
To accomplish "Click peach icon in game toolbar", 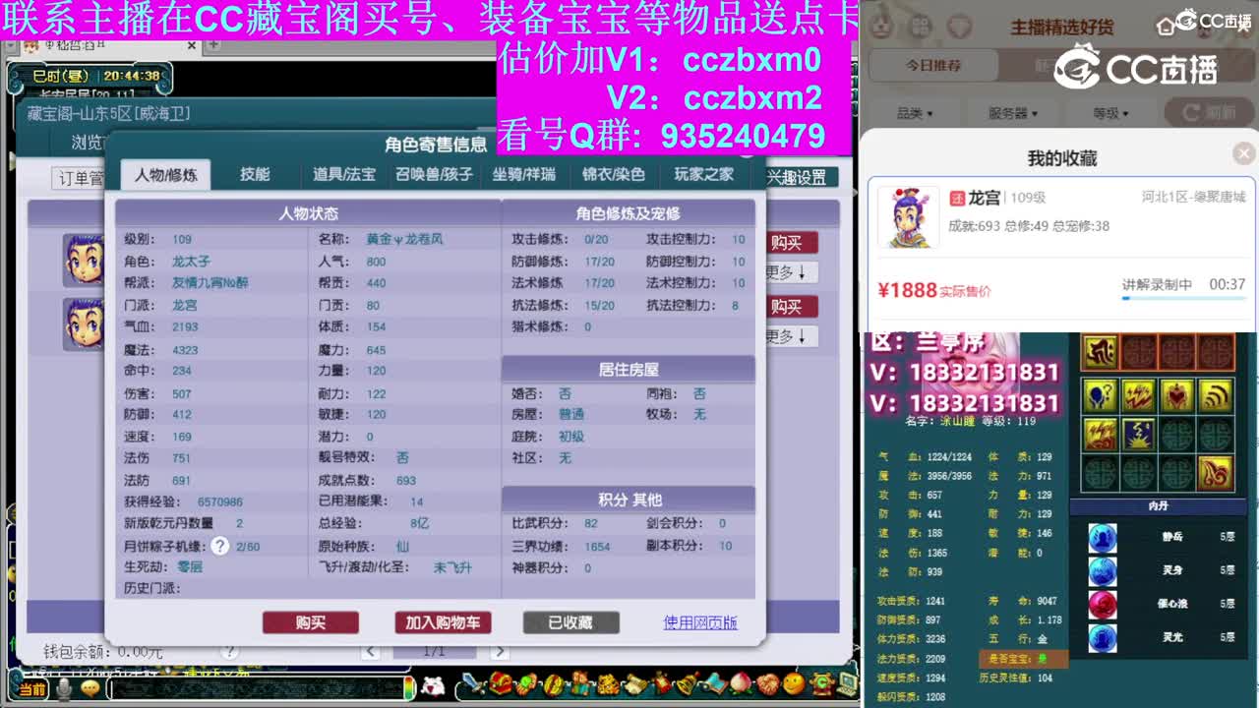I will [741, 682].
